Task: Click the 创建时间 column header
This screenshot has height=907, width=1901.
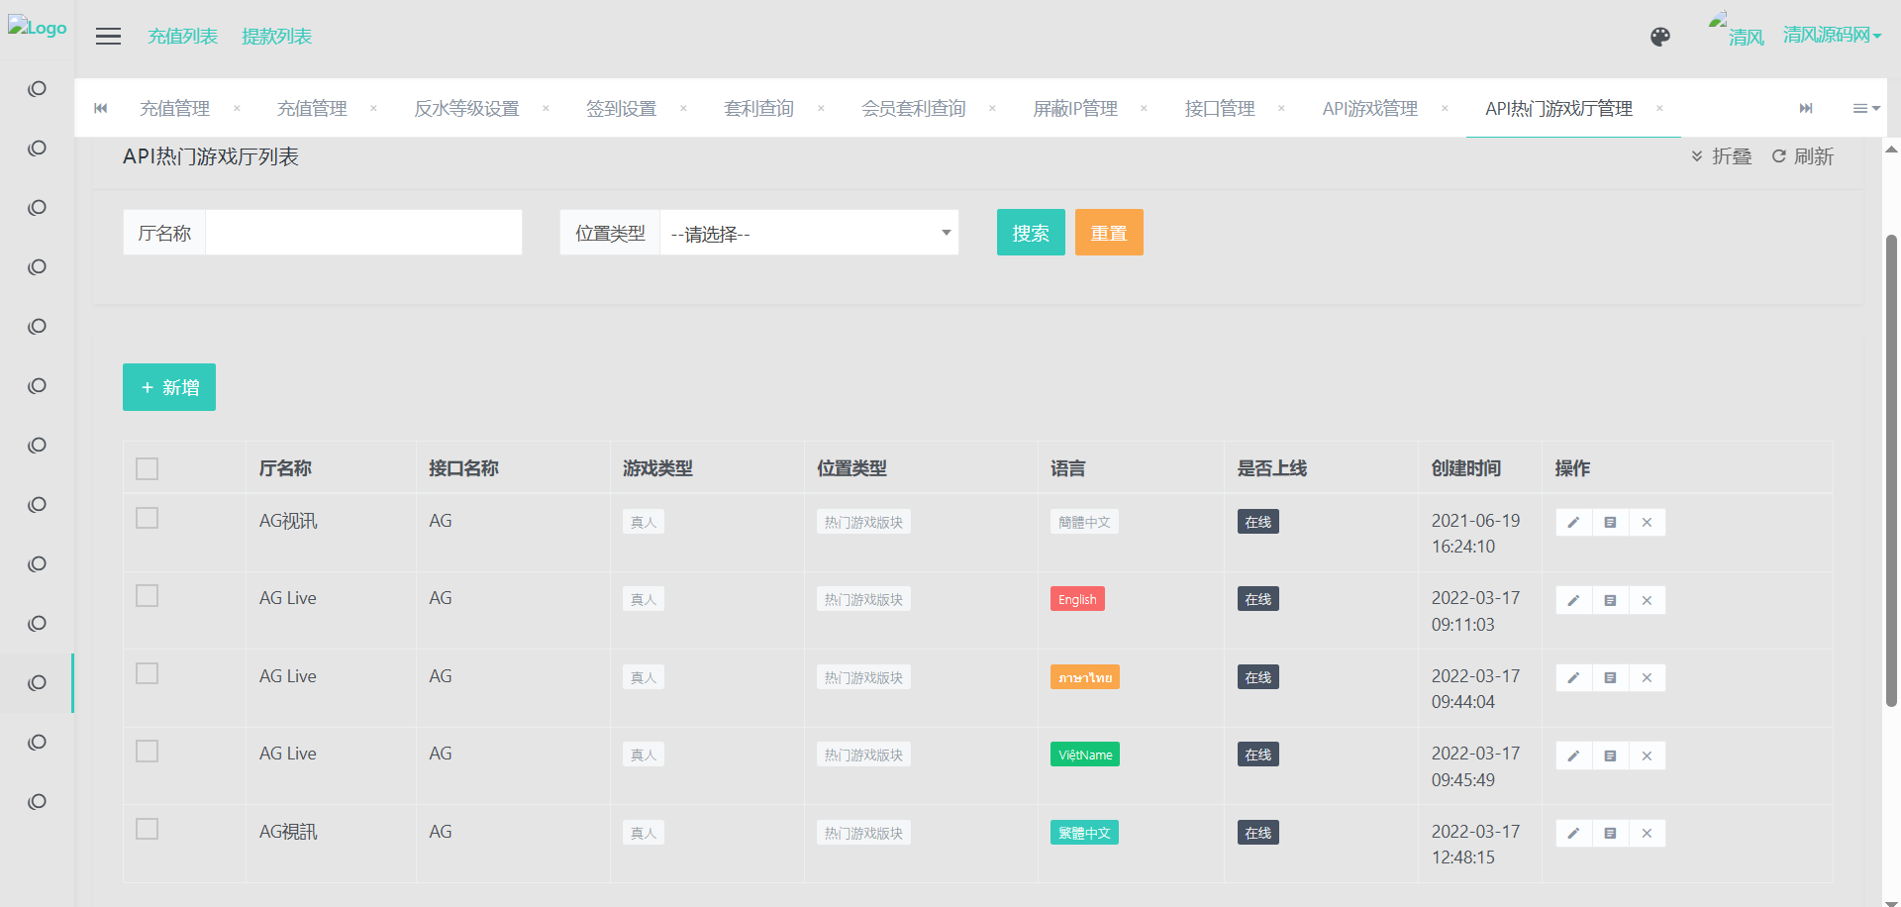Action: point(1466,468)
